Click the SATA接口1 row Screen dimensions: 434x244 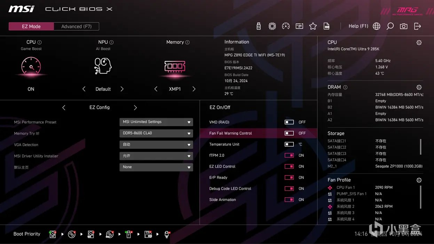357,141
